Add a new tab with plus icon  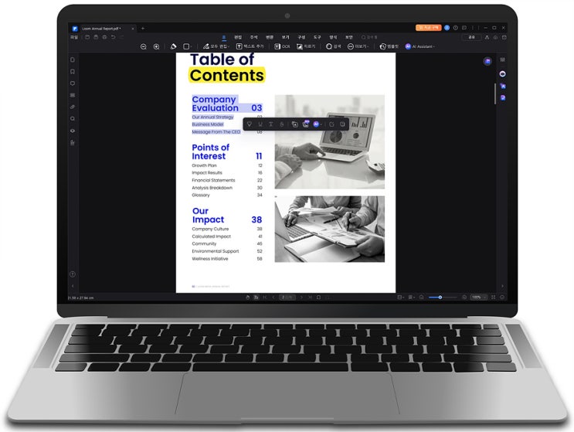point(143,28)
